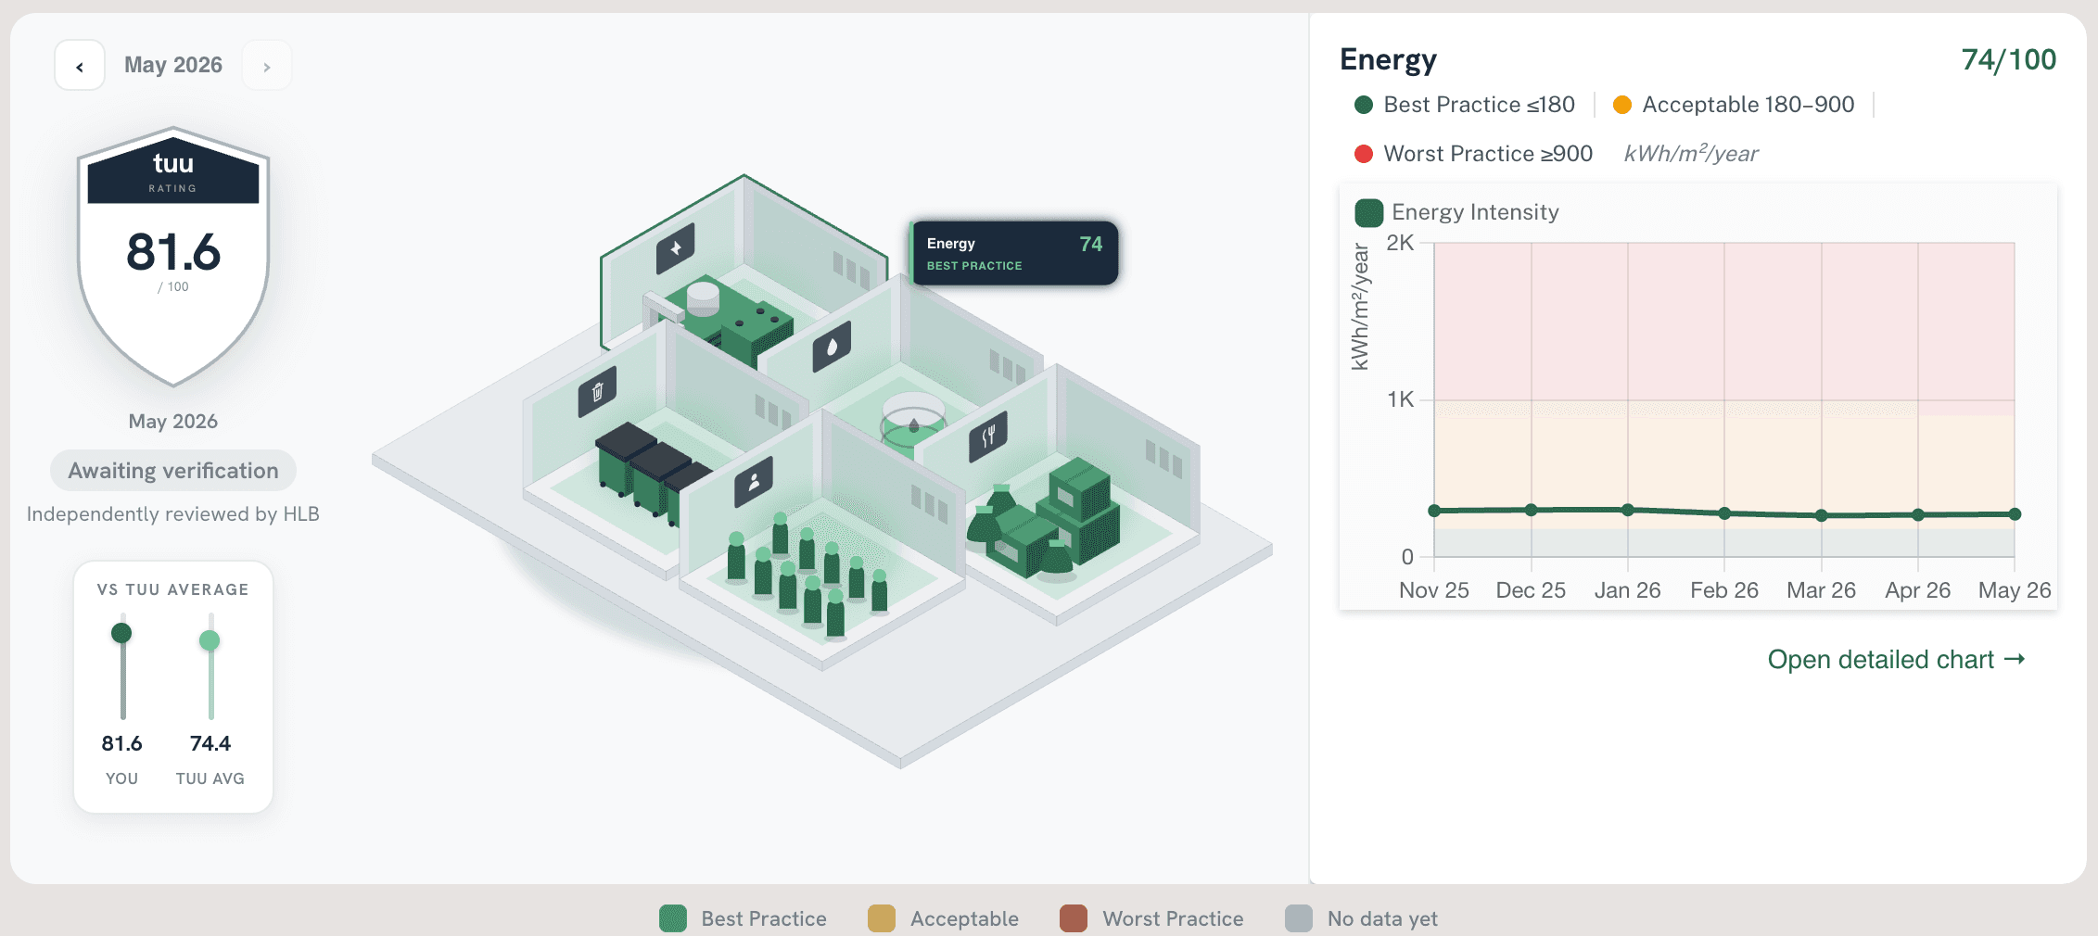Click the May 26 chart data point
Image resolution: width=2098 pixels, height=936 pixels.
2015,513
